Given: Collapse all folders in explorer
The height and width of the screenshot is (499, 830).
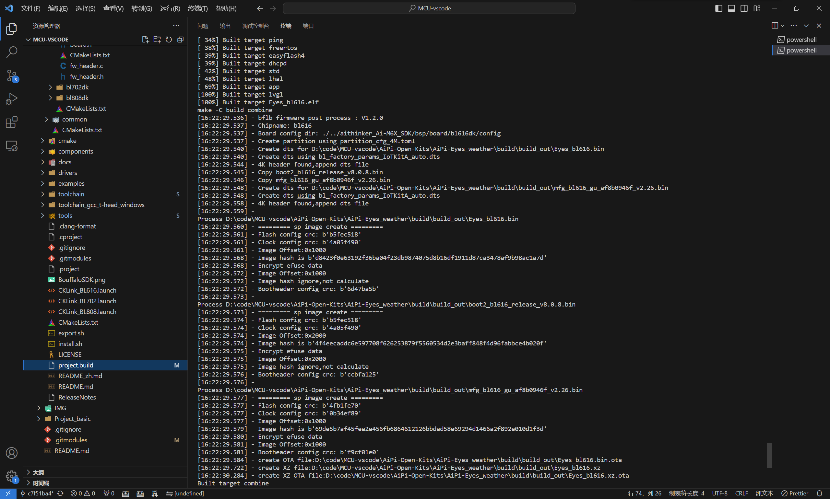Looking at the screenshot, I should [180, 40].
